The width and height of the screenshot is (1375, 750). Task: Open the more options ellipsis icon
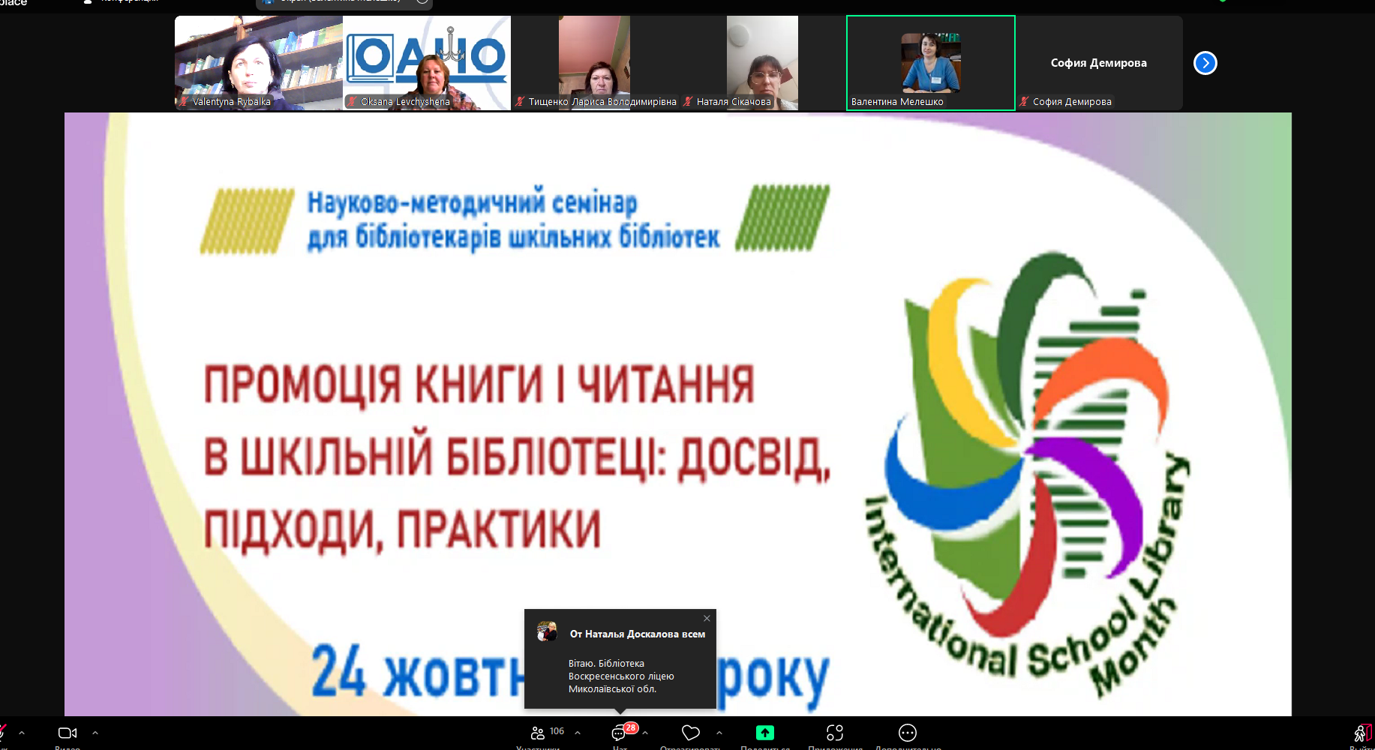coord(908,733)
